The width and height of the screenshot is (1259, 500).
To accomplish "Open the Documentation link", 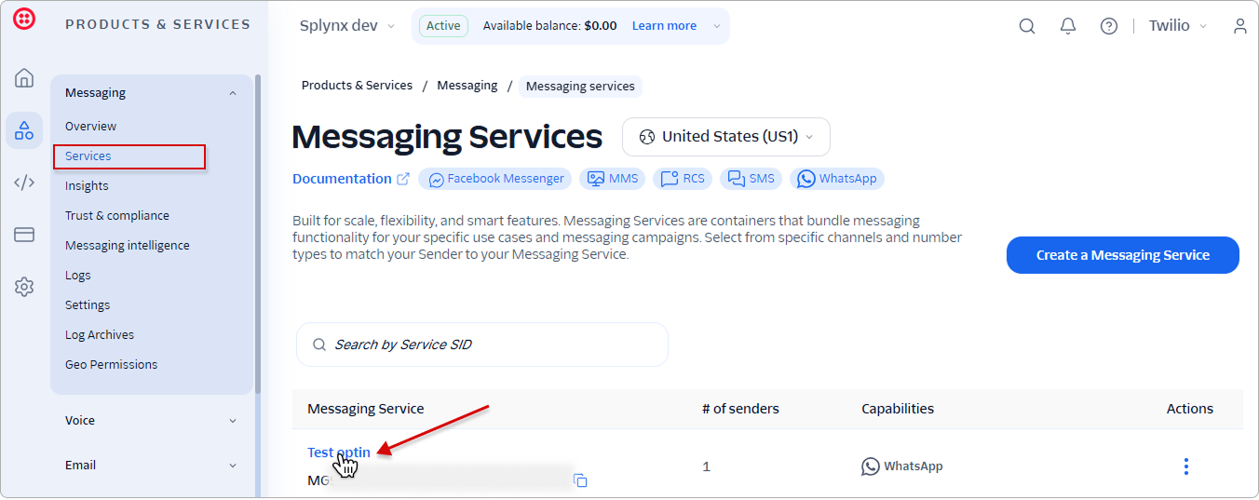I will (x=350, y=179).
